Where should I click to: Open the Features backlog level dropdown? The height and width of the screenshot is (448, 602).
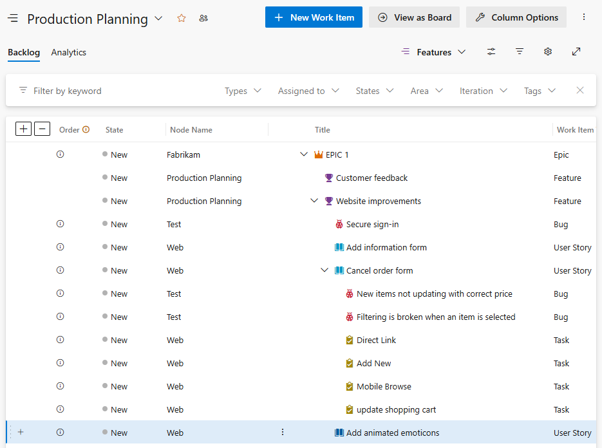(433, 51)
